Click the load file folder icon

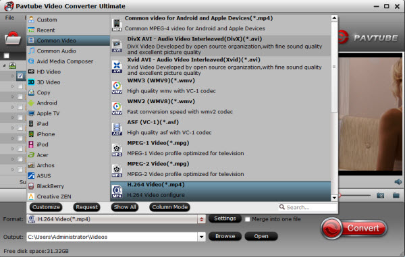pyautogui.click(x=12, y=38)
